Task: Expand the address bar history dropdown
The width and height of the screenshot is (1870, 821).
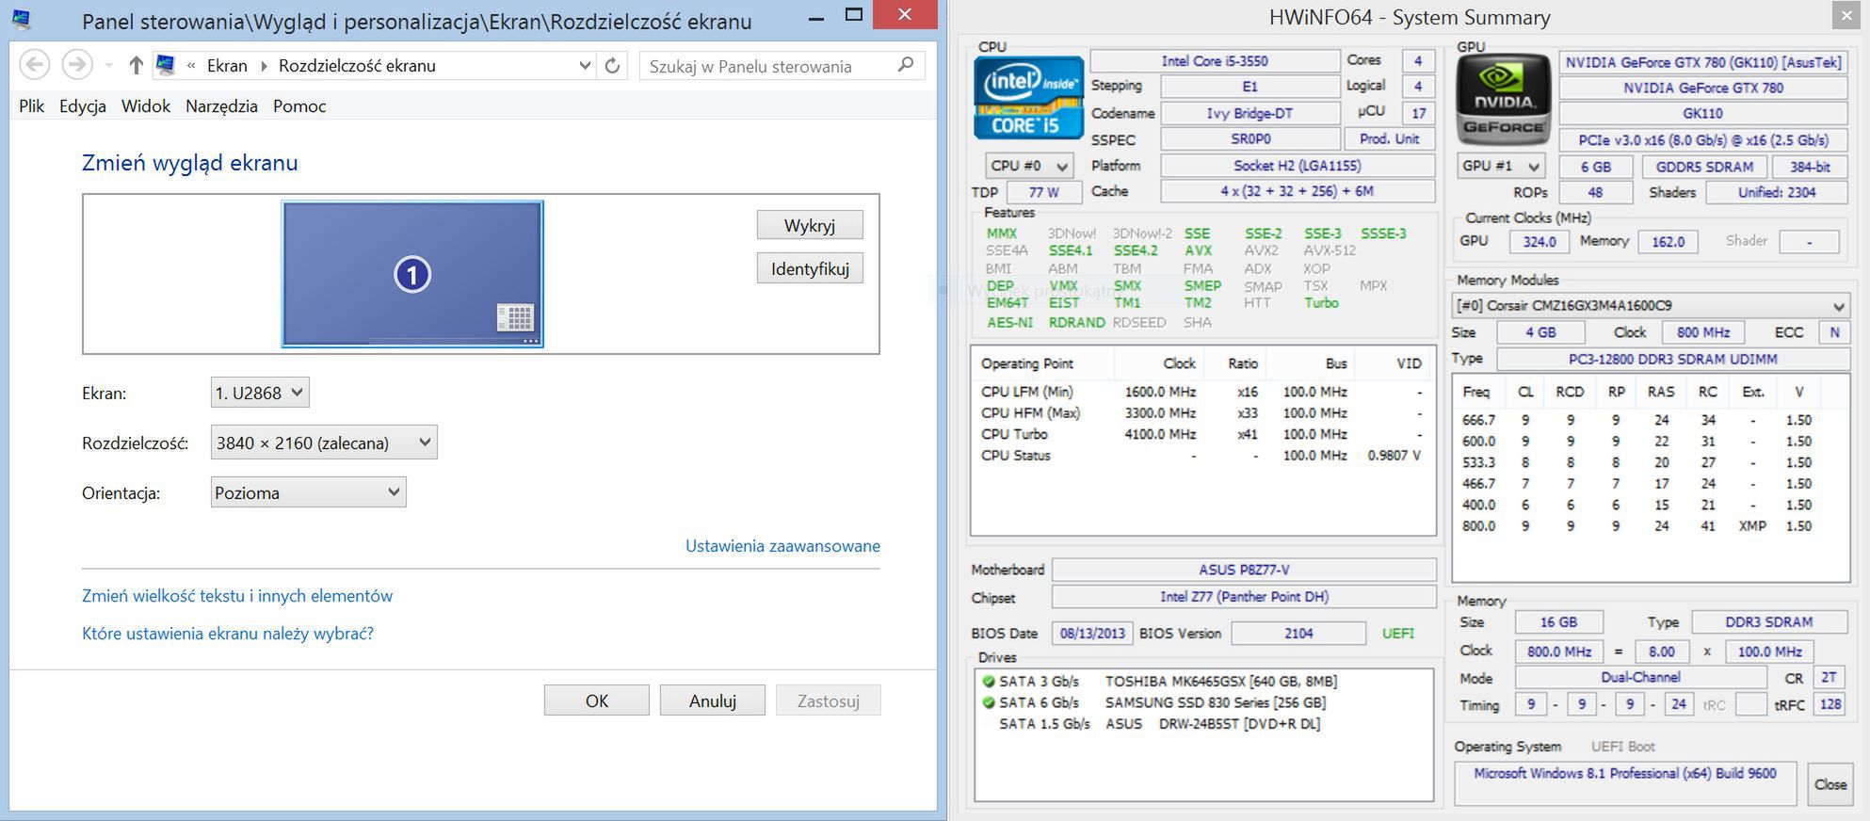Action: [585, 65]
